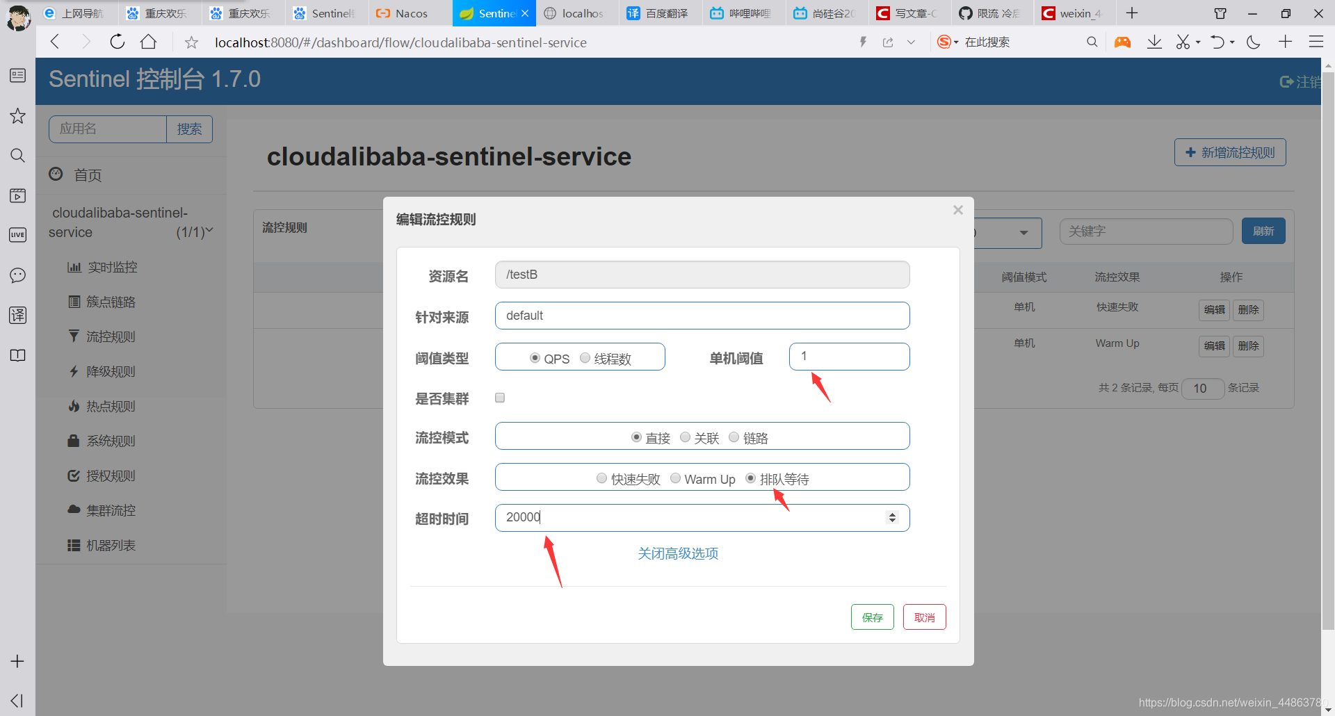Open scissors tool dropdown arrow
This screenshot has width=1335, height=716.
tap(1198, 42)
